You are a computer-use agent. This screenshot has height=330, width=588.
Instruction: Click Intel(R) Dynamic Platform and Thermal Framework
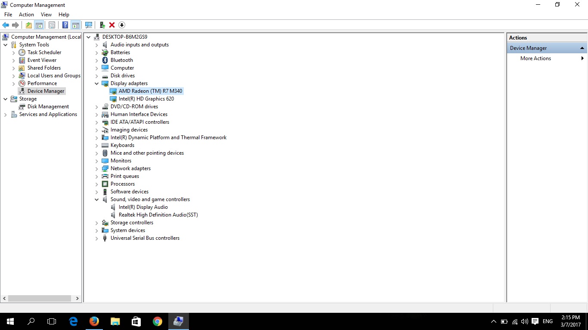pos(168,137)
